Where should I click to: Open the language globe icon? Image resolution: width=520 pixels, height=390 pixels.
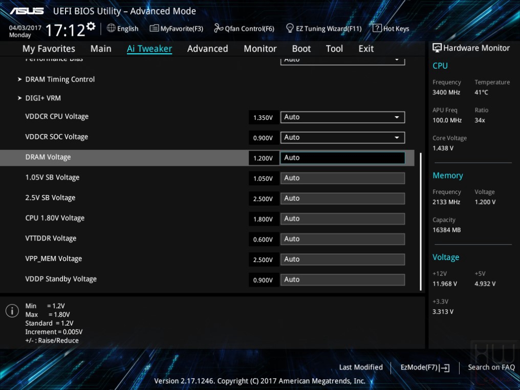coord(111,28)
